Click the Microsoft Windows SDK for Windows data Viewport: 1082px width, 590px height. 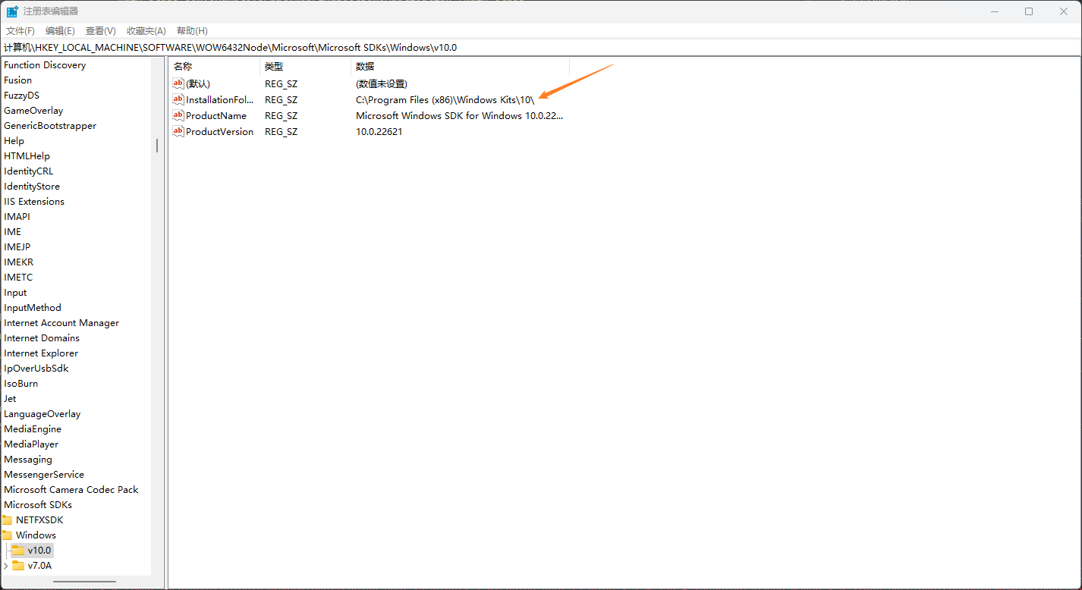(x=459, y=116)
